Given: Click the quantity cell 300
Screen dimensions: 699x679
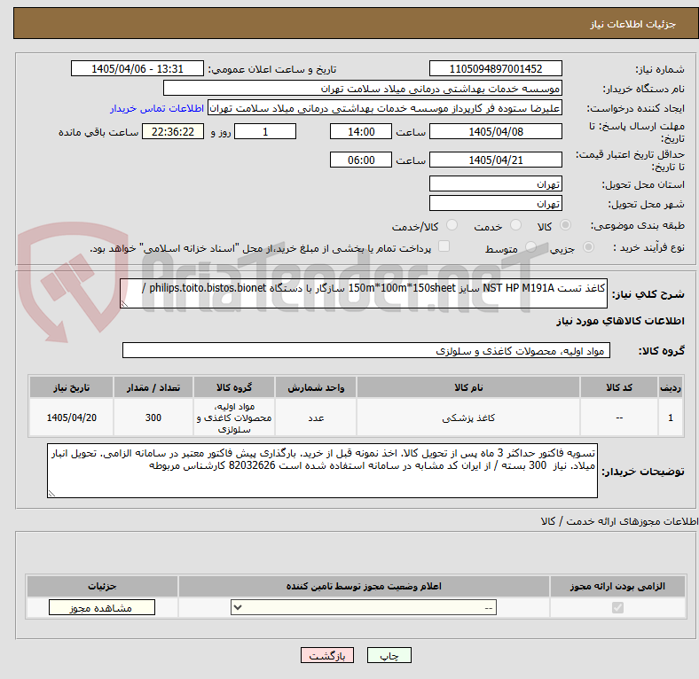Looking at the screenshot, I should [x=153, y=418].
